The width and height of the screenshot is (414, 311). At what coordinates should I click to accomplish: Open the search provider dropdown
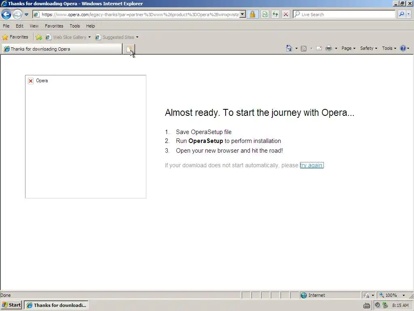tap(408, 14)
